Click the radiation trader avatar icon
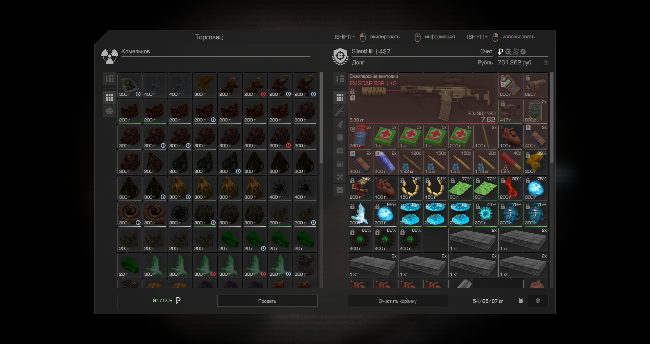Screen dimensions: 650x344 click(x=109, y=56)
